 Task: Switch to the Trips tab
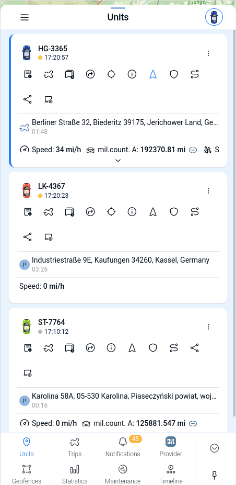[x=75, y=447]
